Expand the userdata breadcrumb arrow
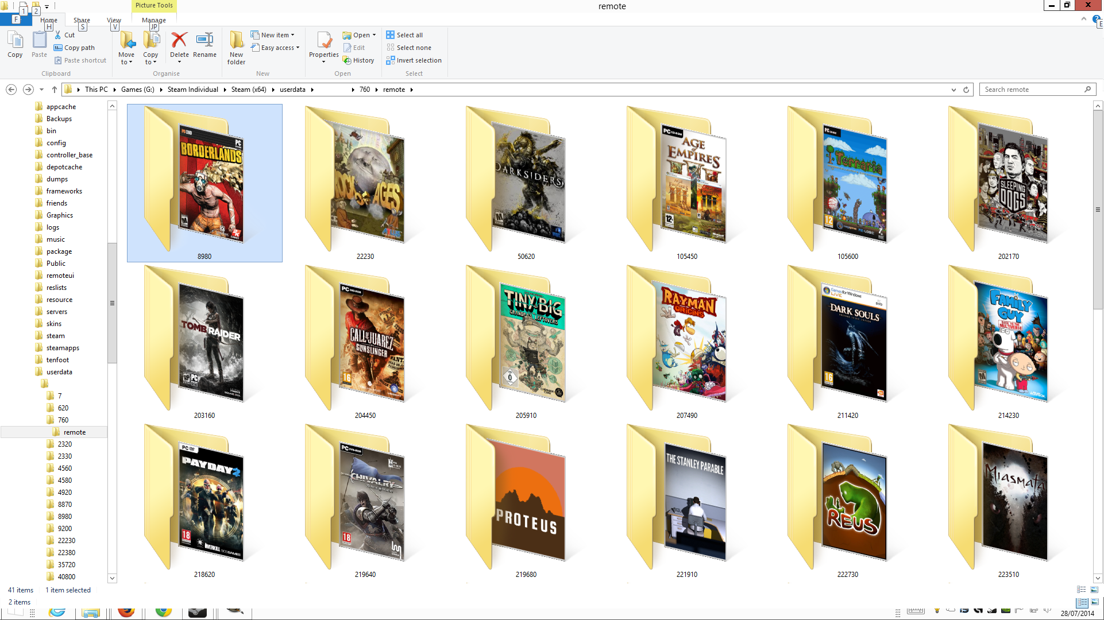Viewport: 1104px width, 620px height. [312, 90]
